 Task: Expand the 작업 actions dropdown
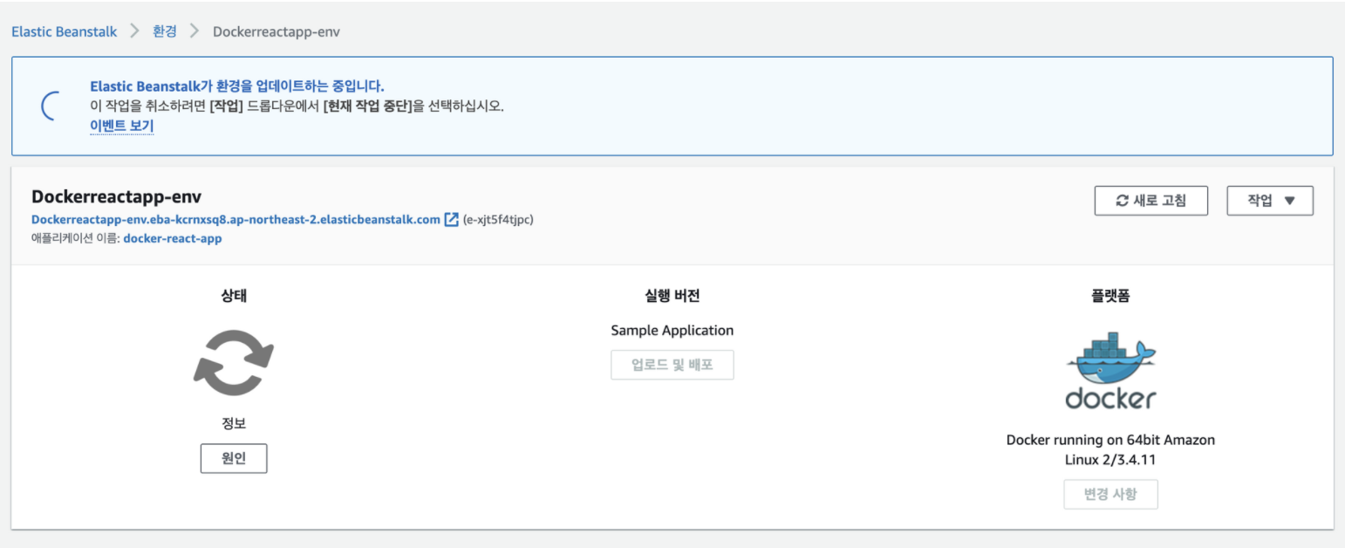coord(1270,201)
